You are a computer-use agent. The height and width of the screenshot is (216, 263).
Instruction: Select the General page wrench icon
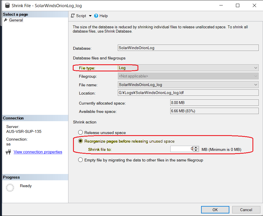pos(5,20)
